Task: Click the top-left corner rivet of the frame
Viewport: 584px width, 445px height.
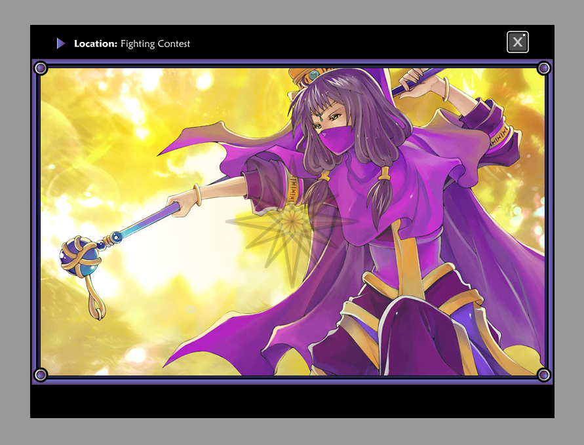Action: coord(40,68)
